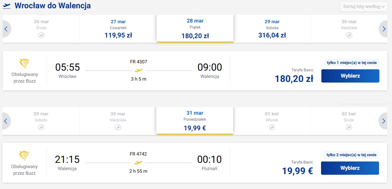Show earlier return dates with left arrow
Viewport: 392px width, 189px height.
click(6, 121)
